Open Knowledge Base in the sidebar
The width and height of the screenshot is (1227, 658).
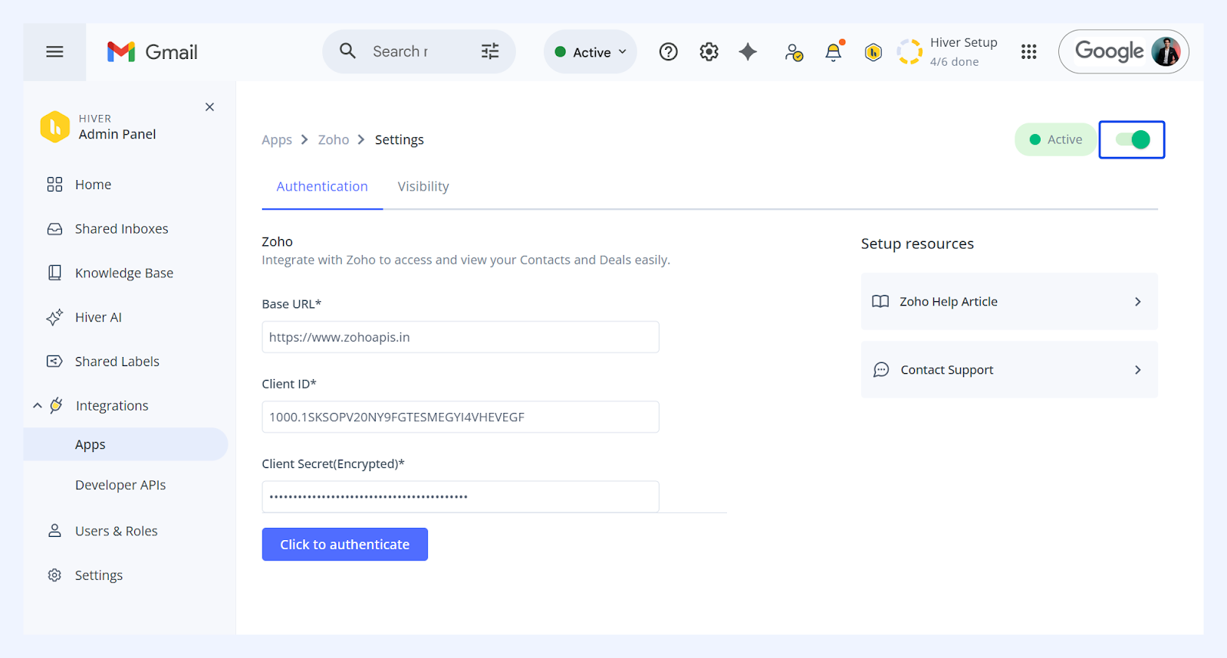pyautogui.click(x=126, y=273)
